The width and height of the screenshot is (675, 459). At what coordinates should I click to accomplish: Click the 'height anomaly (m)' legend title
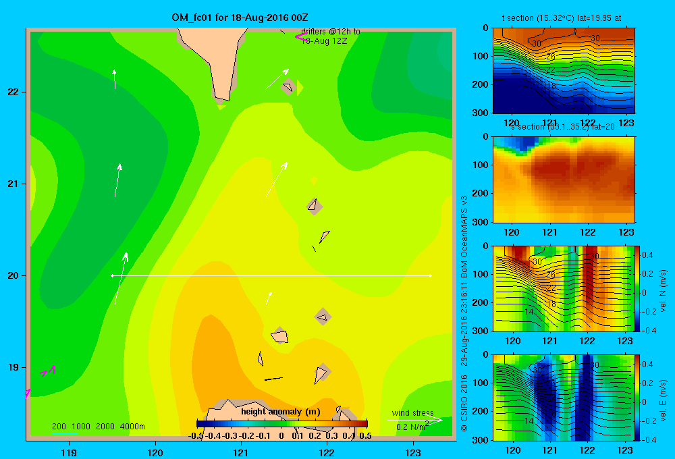pyautogui.click(x=281, y=412)
